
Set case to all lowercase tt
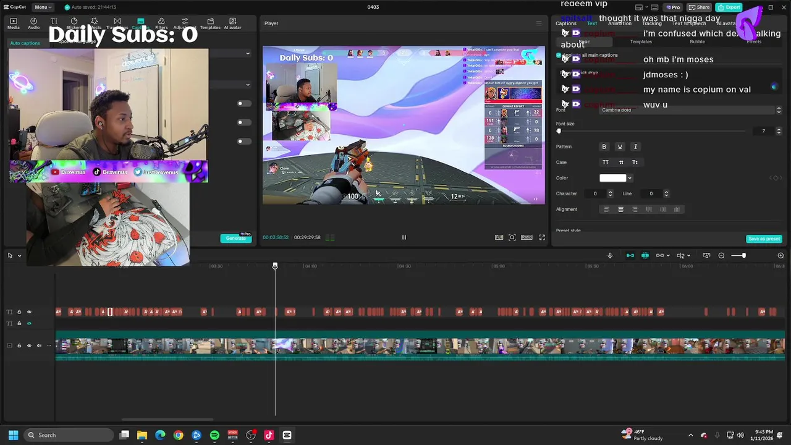click(621, 162)
